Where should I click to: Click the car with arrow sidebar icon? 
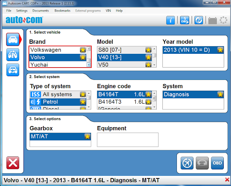click(x=13, y=70)
